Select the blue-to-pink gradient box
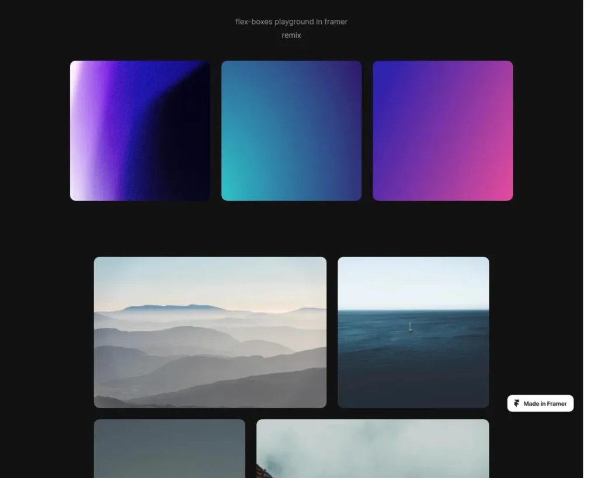The height and width of the screenshot is (478, 598). (443, 130)
